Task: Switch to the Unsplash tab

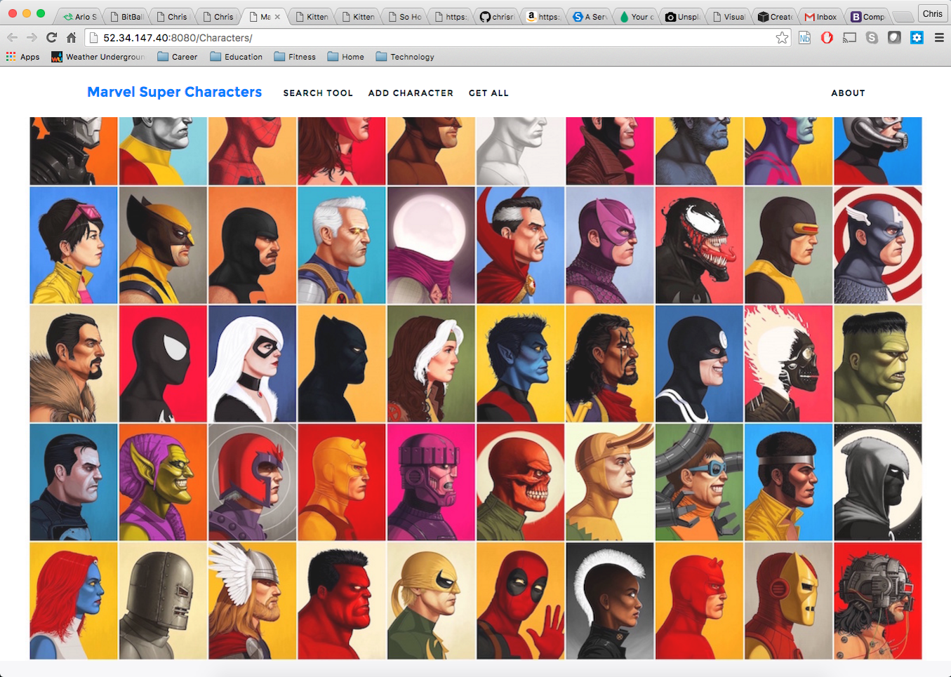Action: pos(682,16)
